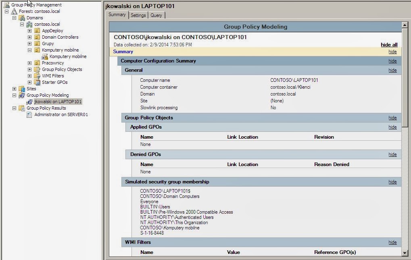The height and width of the screenshot is (260, 411).
Task: Select the Starter GPOs icon
Action: point(37,82)
